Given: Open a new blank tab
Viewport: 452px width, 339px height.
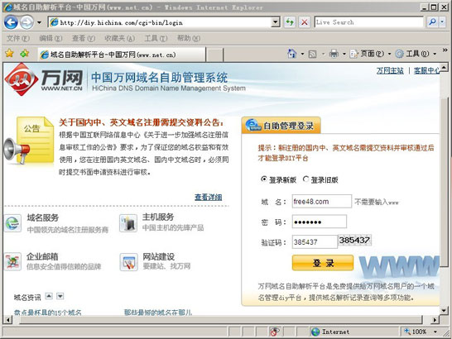Looking at the screenshot, I should [x=214, y=55].
